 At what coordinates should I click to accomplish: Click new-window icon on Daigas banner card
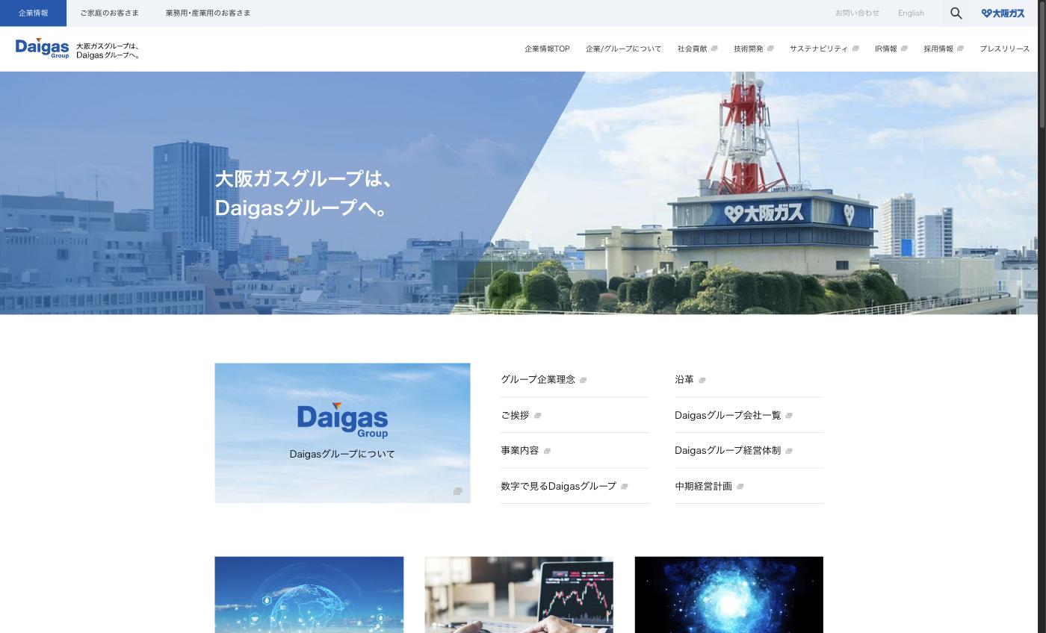click(x=457, y=491)
